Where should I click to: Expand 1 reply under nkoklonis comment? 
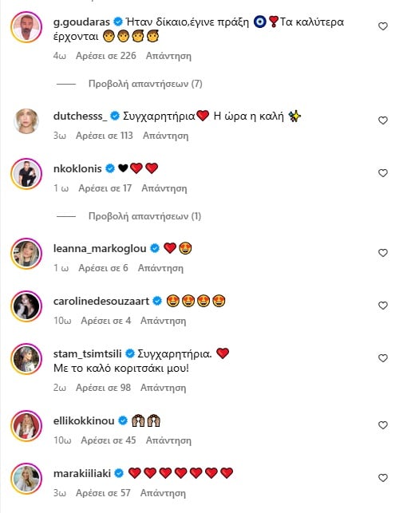point(144,216)
